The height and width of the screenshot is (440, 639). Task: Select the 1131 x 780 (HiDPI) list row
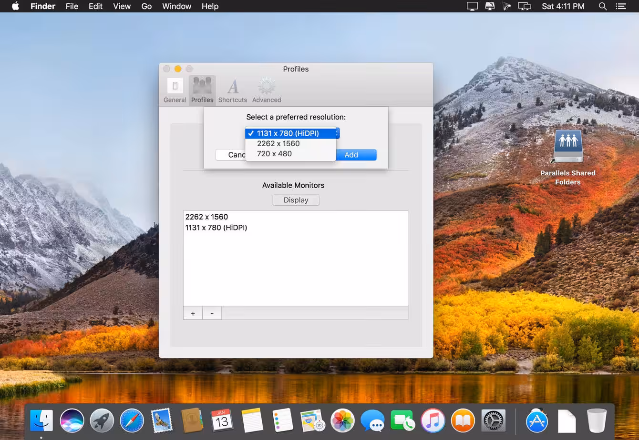pyautogui.click(x=296, y=228)
